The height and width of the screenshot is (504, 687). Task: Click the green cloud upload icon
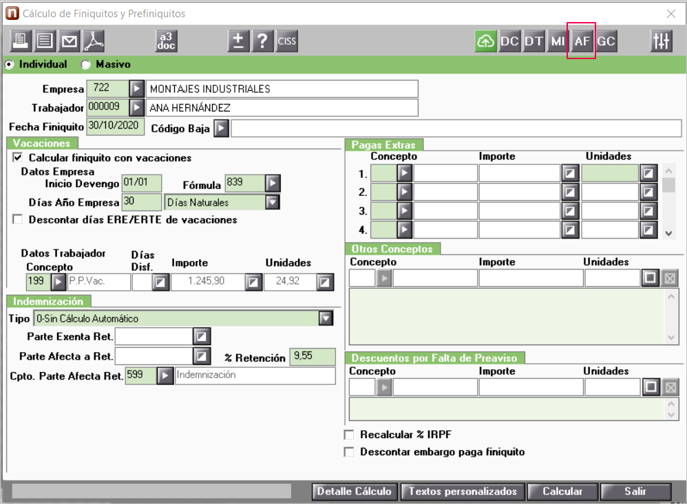pyautogui.click(x=485, y=41)
